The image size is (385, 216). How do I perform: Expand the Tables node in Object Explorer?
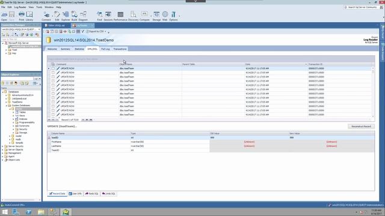pyautogui.click(x=13, y=112)
